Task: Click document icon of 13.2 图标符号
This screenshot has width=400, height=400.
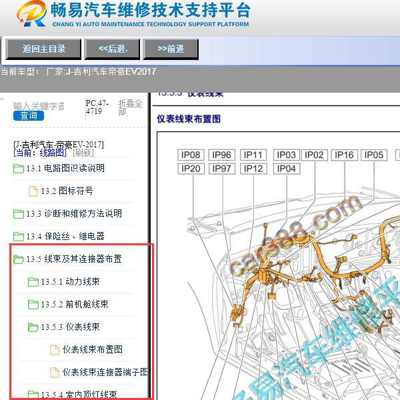Action: [x=33, y=191]
